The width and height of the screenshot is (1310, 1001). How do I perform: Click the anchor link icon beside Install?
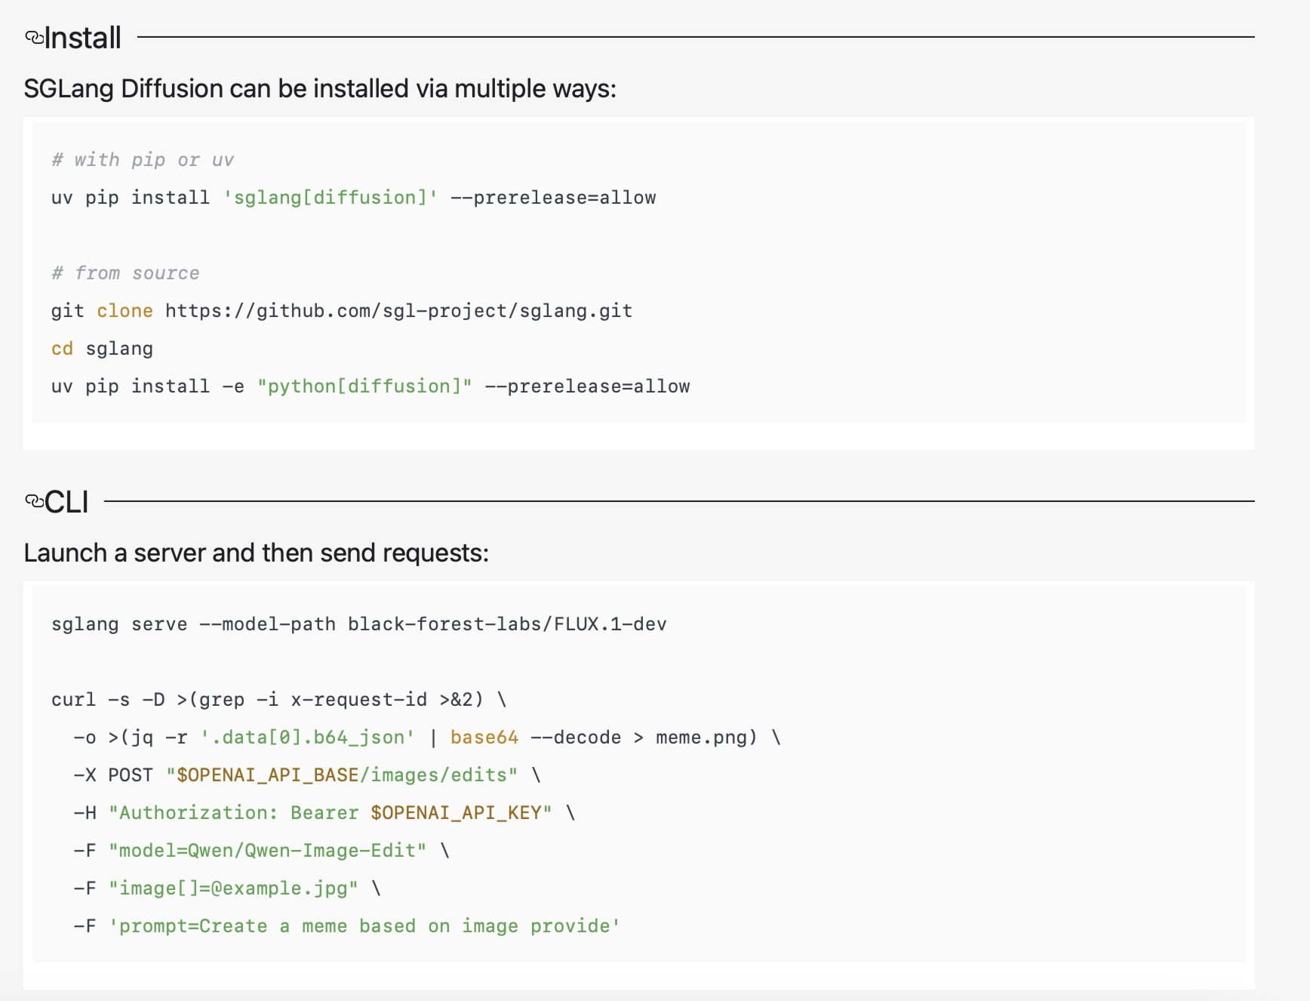(x=34, y=38)
